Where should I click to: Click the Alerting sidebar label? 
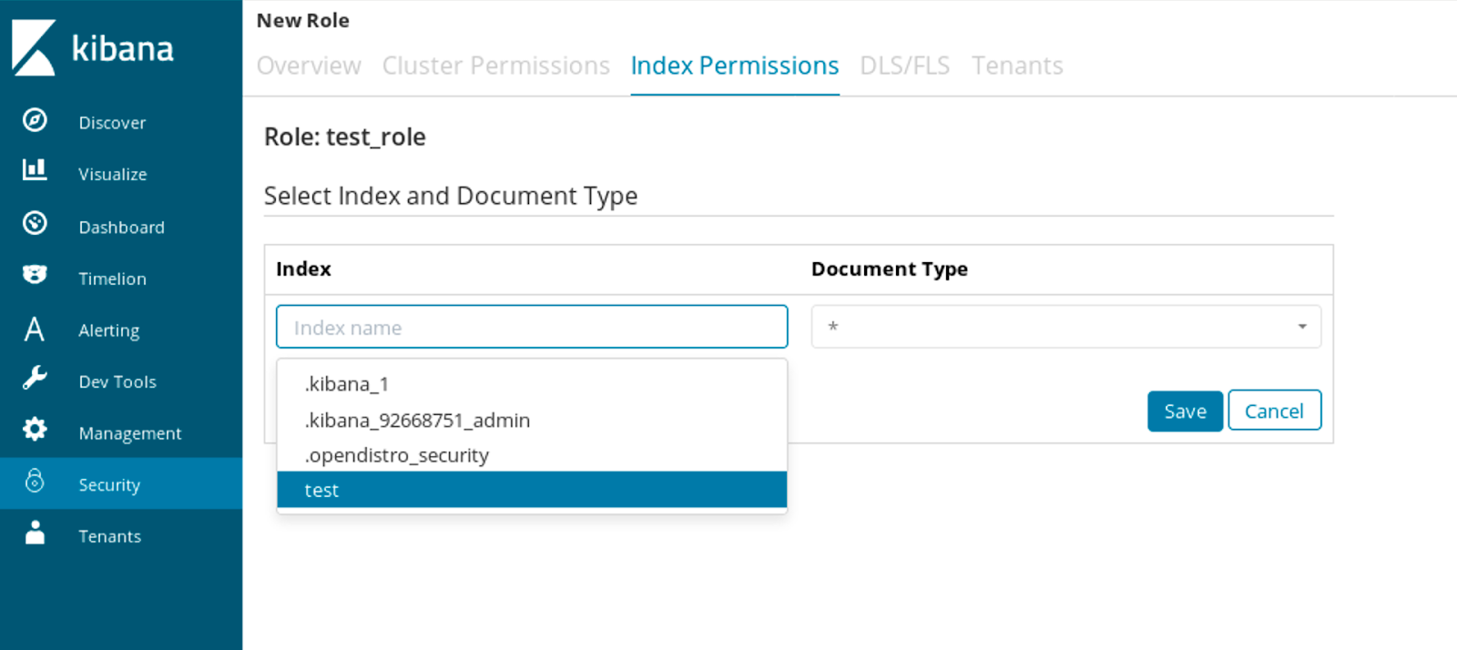click(109, 330)
